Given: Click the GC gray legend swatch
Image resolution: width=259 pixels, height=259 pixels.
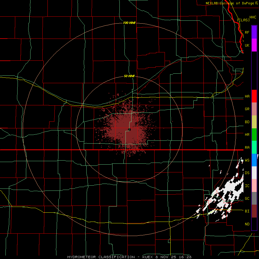Looking at the screenshot, I should [x=254, y=198].
